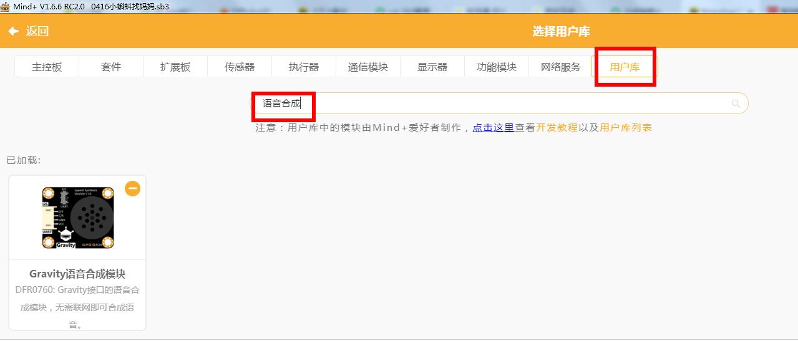This screenshot has width=798, height=341.
Task: Open the 显示器 tab
Action: pyautogui.click(x=432, y=67)
